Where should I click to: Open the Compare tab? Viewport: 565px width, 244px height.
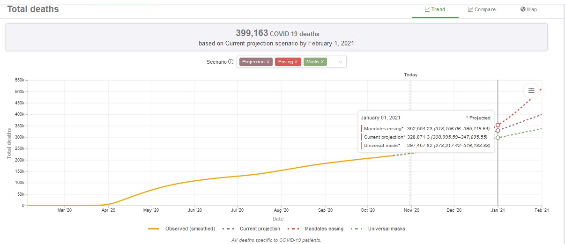coord(481,9)
